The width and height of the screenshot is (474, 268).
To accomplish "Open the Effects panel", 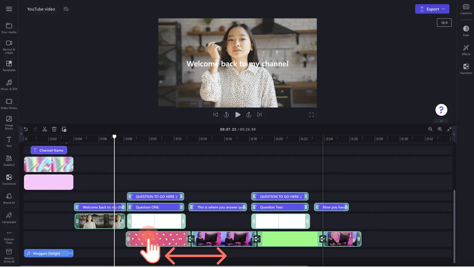I will [466, 50].
